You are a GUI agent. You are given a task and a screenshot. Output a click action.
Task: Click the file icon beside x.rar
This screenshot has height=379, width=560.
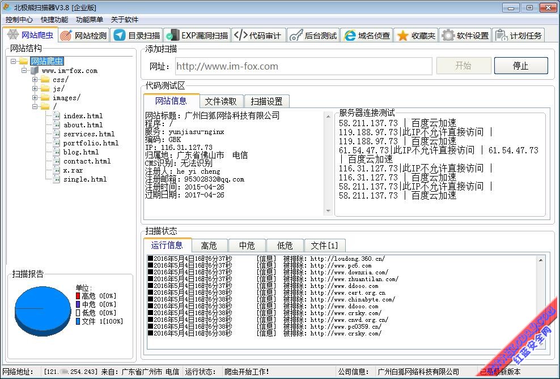pyautogui.click(x=57, y=170)
